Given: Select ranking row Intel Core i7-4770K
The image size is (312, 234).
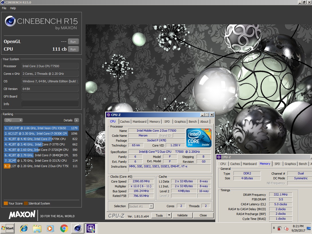Looking at the screenshot, I should tap(41, 139).
